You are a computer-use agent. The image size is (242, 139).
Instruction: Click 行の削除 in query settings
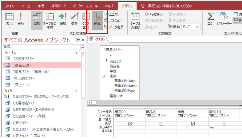[154, 21]
